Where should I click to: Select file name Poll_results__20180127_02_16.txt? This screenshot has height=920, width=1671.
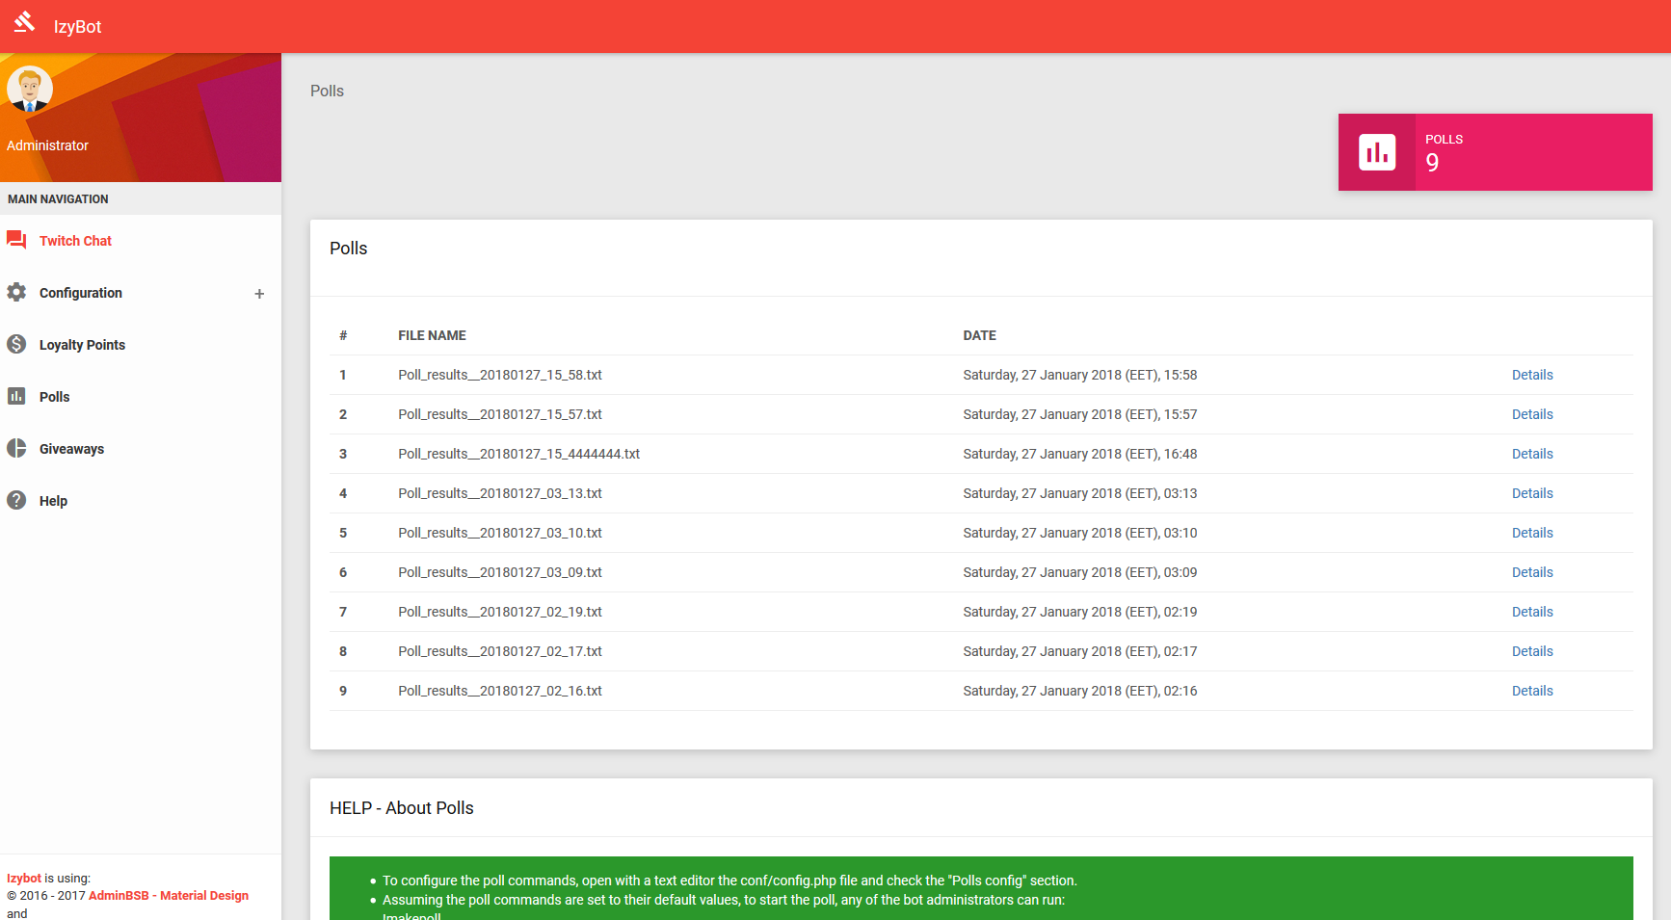pos(500,691)
